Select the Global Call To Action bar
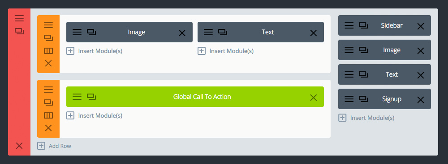This screenshot has height=164, width=448. (x=195, y=97)
